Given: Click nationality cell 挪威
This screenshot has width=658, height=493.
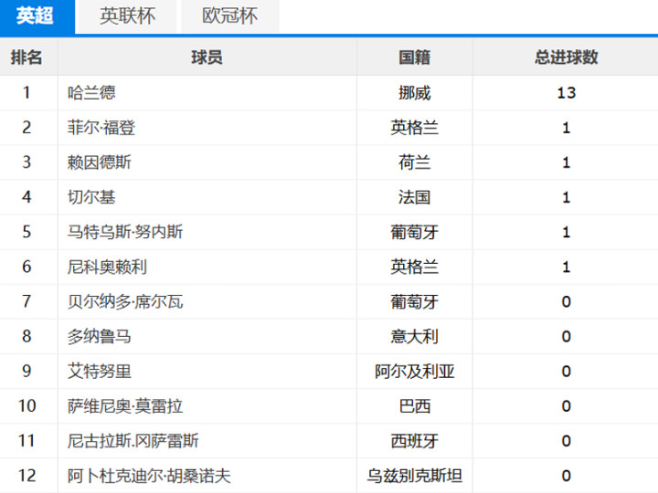Looking at the screenshot, I should click(415, 92).
